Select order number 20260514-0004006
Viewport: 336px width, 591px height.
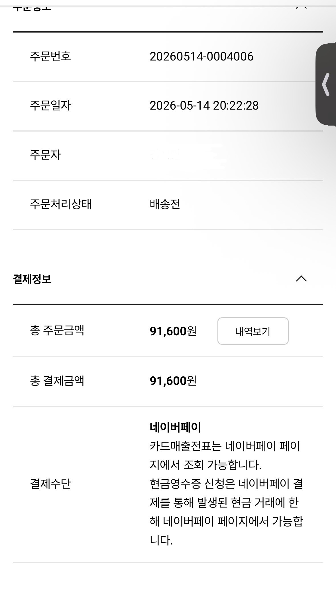click(201, 56)
